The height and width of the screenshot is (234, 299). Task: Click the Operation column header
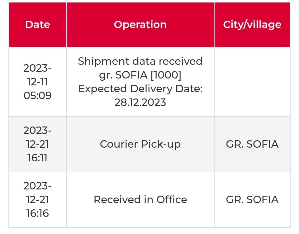click(x=140, y=25)
